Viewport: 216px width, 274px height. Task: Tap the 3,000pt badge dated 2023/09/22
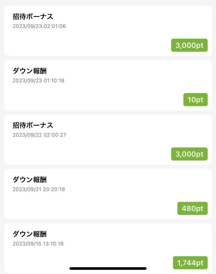[x=189, y=154]
